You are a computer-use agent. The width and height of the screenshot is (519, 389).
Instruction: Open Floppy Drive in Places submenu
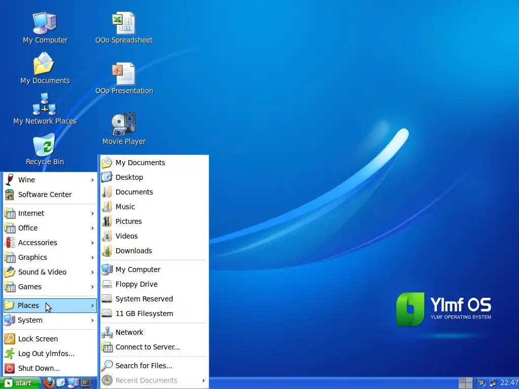(x=154, y=284)
